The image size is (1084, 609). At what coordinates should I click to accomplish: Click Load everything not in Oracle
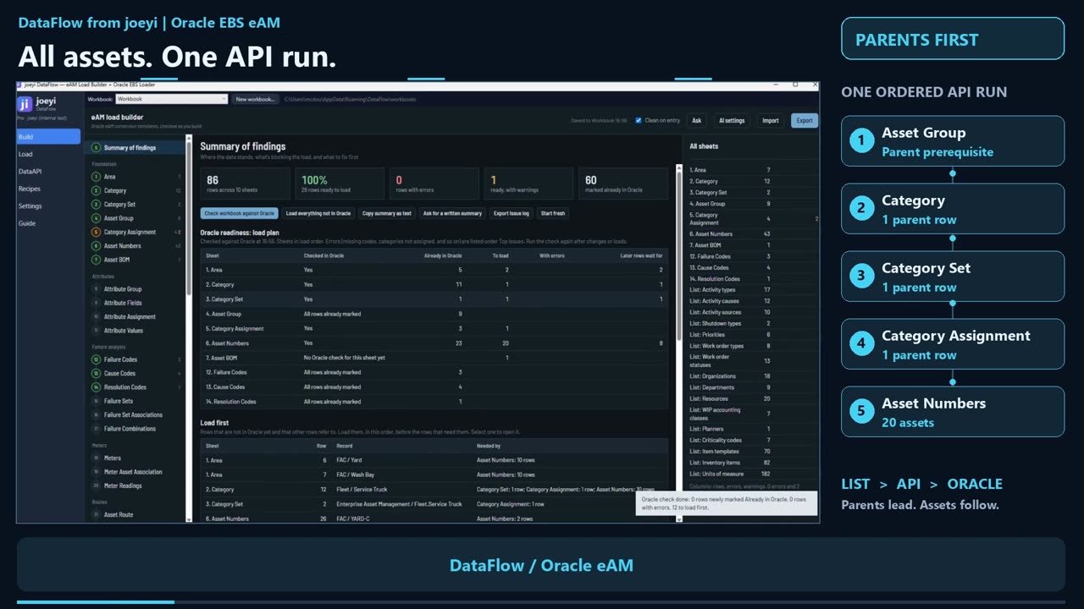[318, 213]
